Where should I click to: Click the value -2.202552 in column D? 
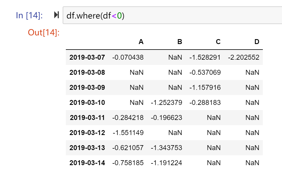click(244, 57)
